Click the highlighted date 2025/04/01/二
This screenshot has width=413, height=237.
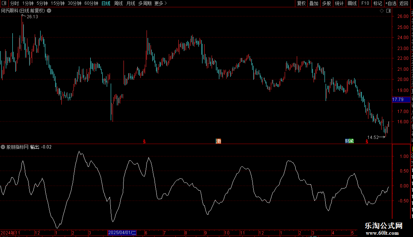pos(122,233)
